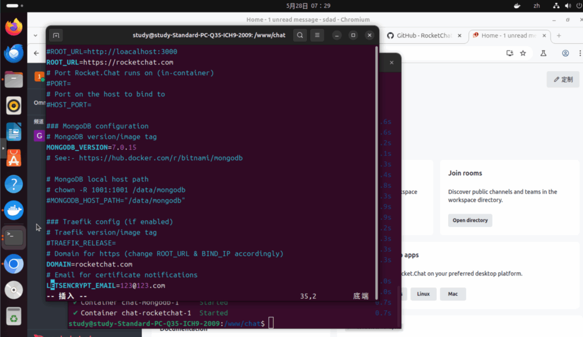Bookmark this page with the star icon
This screenshot has height=337, width=583.
523,53
